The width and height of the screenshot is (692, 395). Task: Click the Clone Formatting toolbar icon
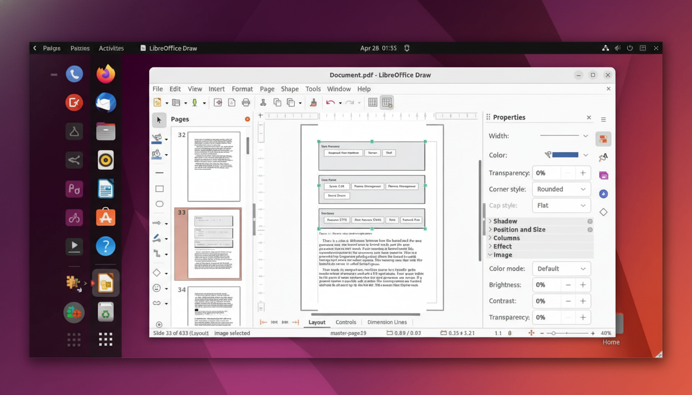313,102
